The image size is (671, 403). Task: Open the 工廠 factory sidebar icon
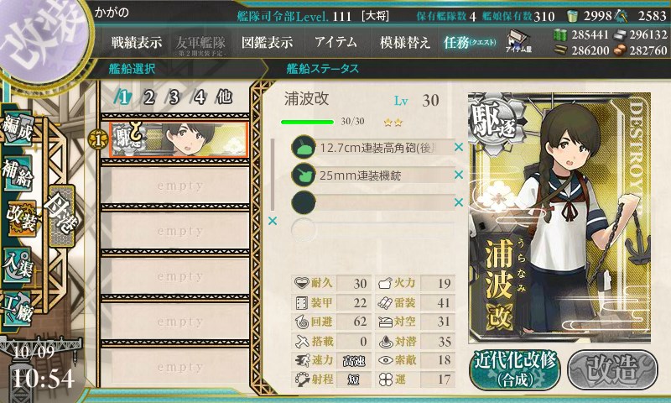click(18, 309)
